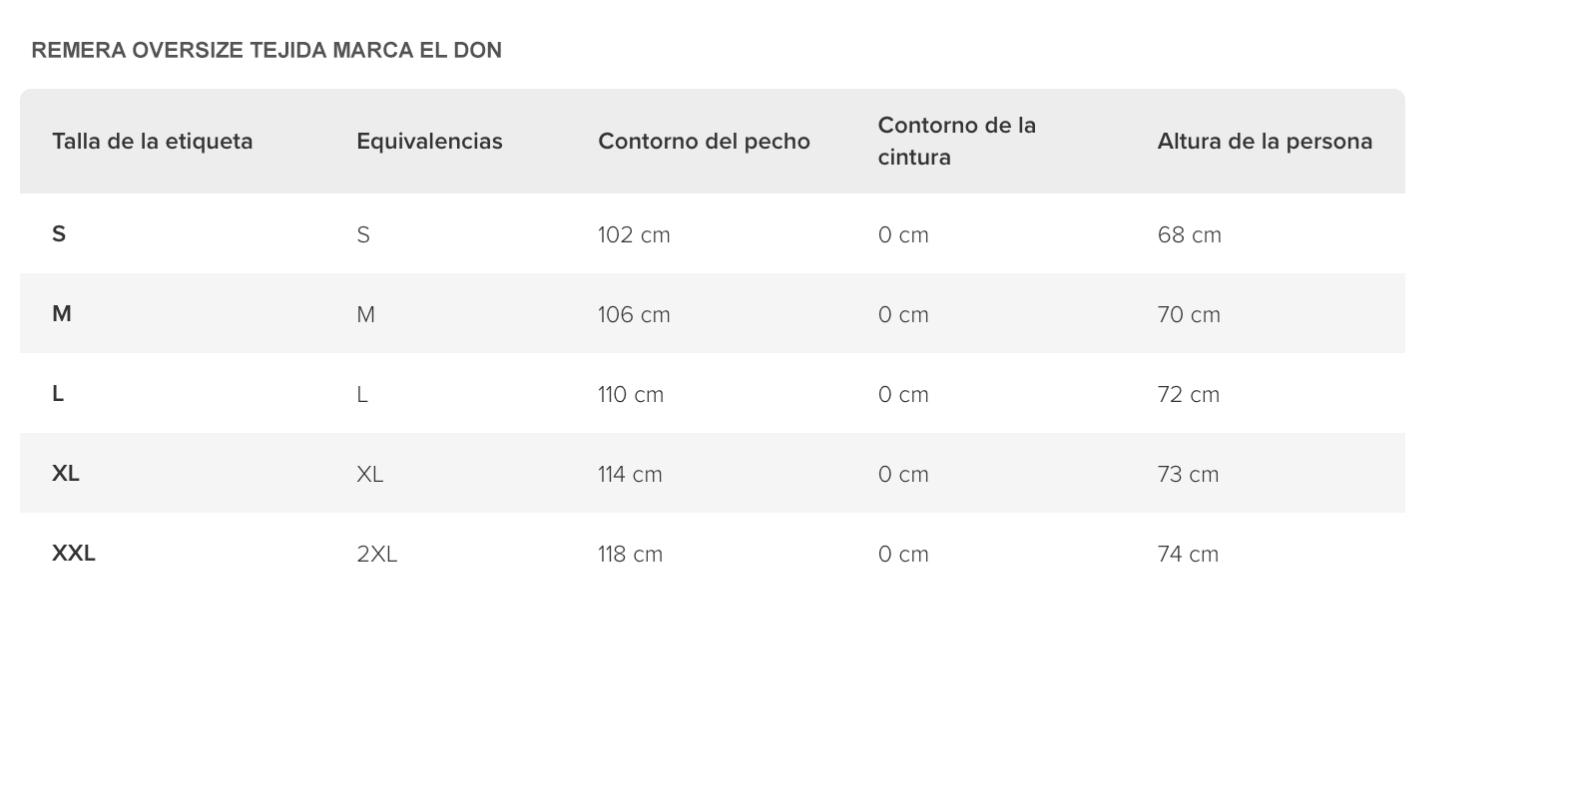1569x798 pixels.
Task: Select the bold M size row label
Action: (x=62, y=314)
